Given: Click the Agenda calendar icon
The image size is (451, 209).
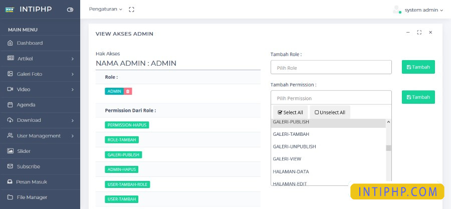Looking at the screenshot, I should point(10,105).
